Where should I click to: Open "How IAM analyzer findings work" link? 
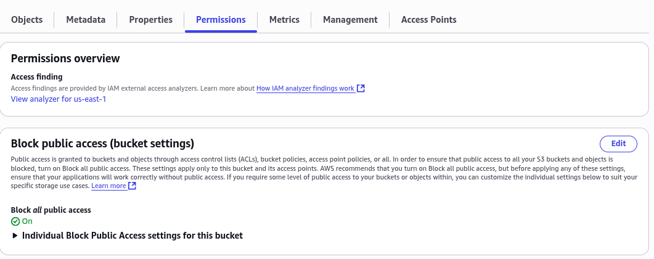pyautogui.click(x=305, y=88)
